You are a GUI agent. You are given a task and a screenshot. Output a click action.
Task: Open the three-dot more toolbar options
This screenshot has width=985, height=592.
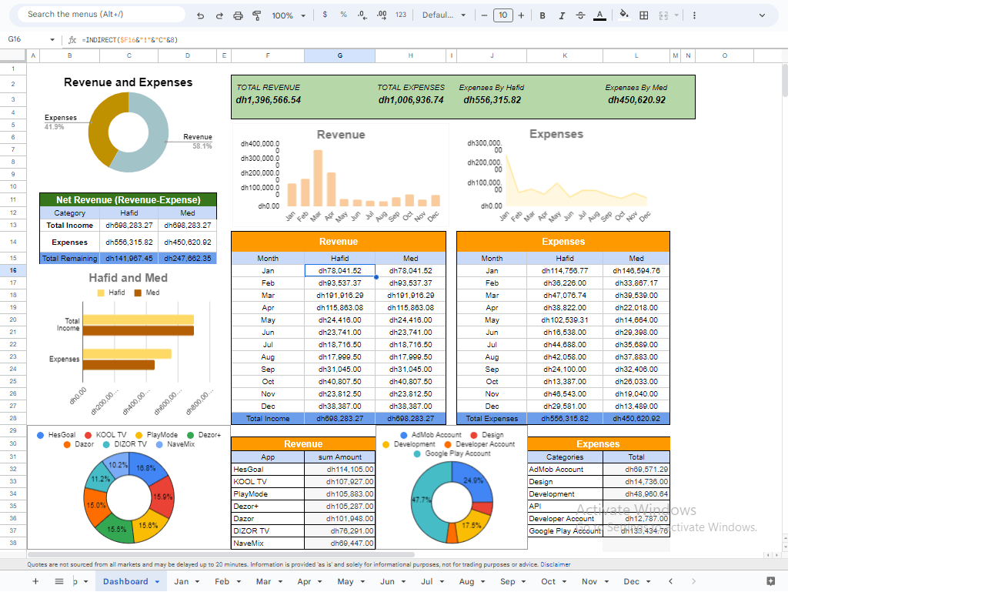[695, 15]
